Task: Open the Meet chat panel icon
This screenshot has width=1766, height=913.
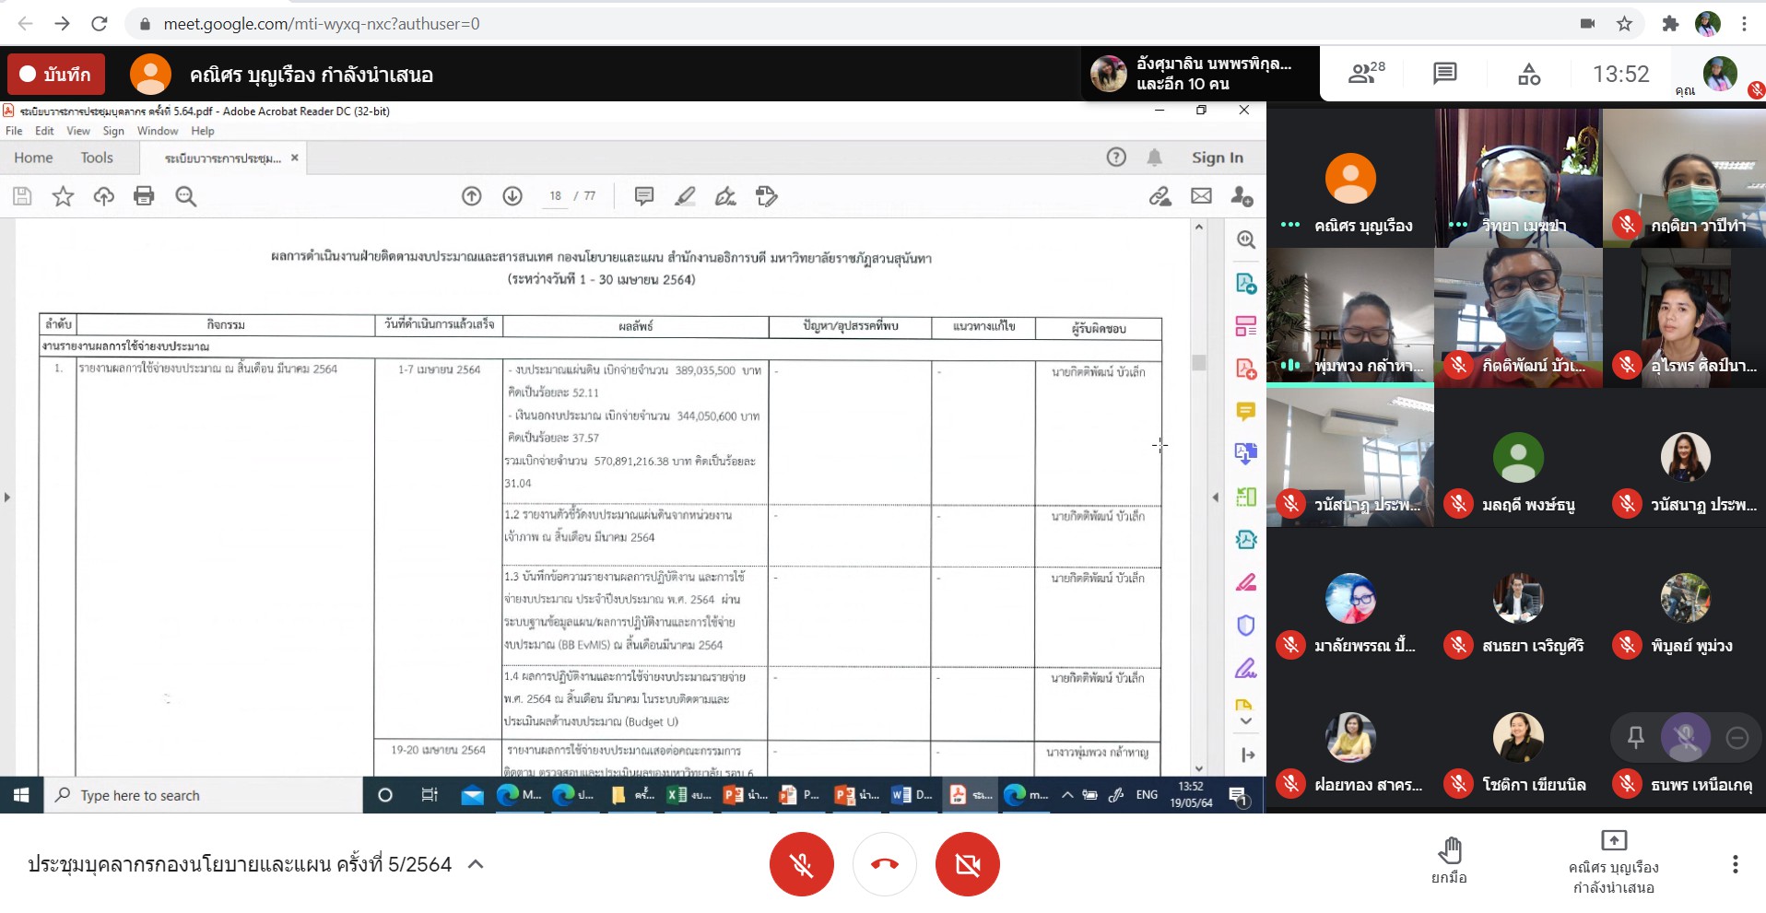Action: pos(1444,74)
